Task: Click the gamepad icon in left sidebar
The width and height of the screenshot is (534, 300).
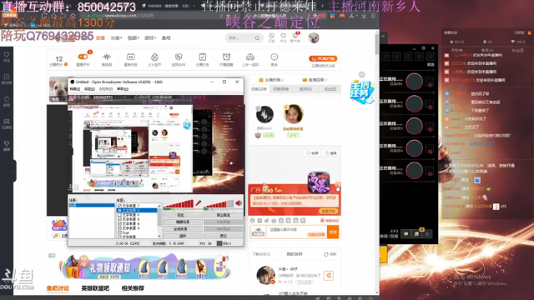Action: coord(7,122)
